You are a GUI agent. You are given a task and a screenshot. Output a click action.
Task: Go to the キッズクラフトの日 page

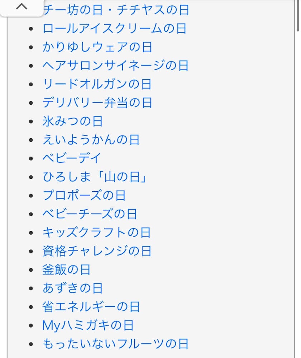coord(96,233)
